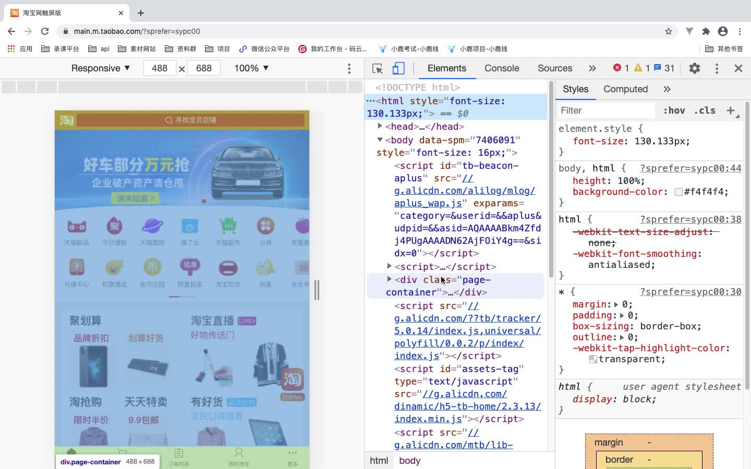This screenshot has height=469, width=751.
Task: Open the Responsive device dropdown
Action: [100, 68]
